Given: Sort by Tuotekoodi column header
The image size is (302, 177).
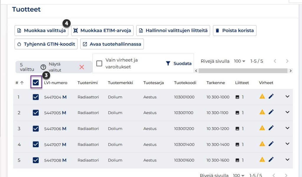Looking at the screenshot, I should pos(185,83).
